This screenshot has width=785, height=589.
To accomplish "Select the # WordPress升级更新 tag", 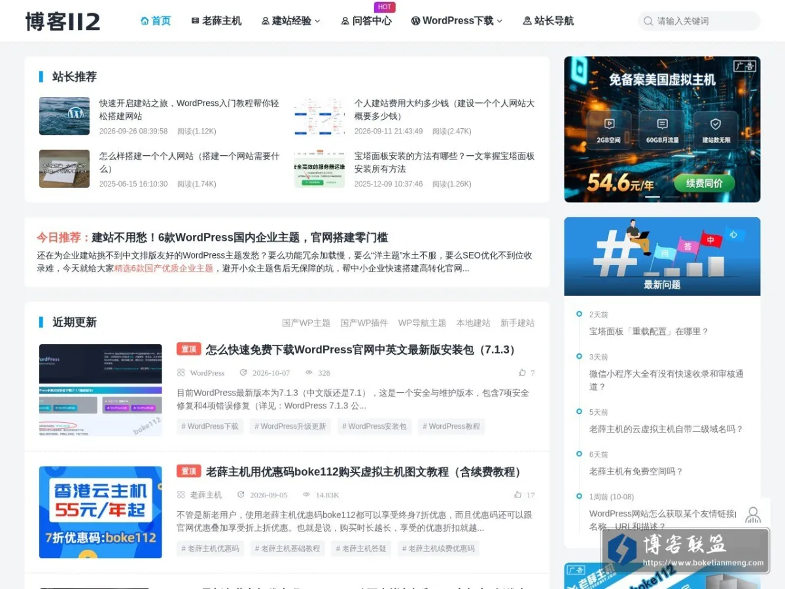I will point(290,427).
